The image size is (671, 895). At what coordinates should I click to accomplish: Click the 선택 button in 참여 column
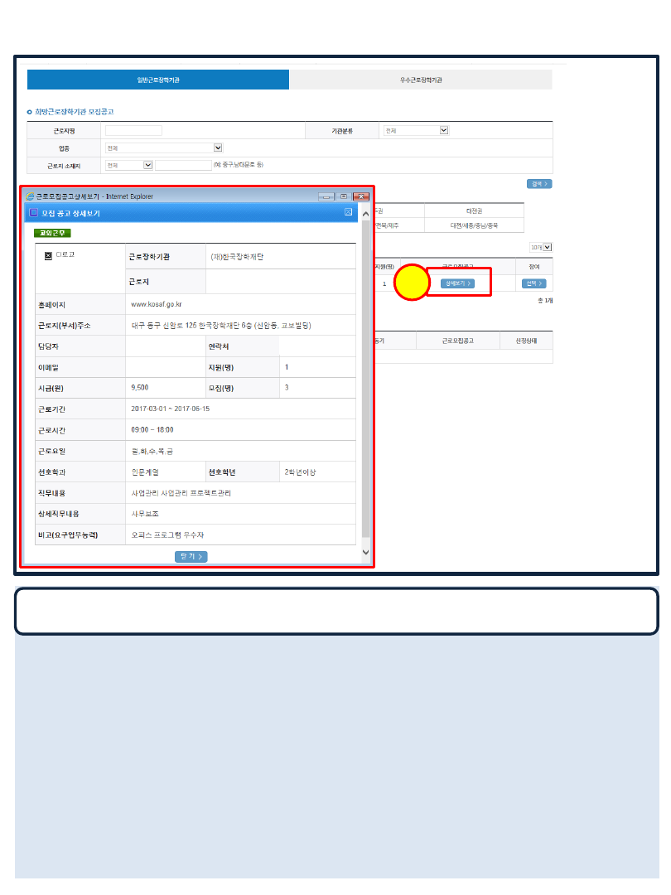point(534,283)
